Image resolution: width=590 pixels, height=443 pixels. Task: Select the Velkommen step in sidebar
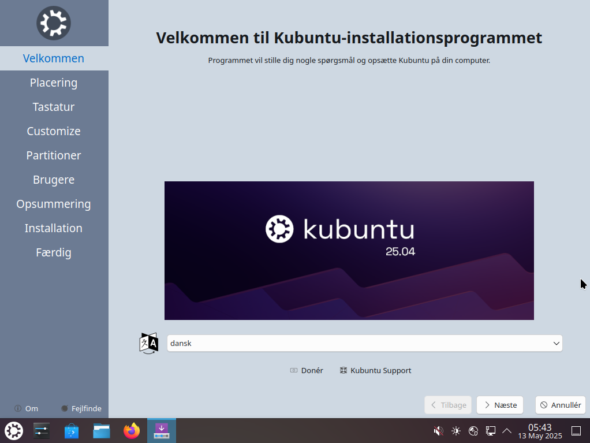pos(54,58)
